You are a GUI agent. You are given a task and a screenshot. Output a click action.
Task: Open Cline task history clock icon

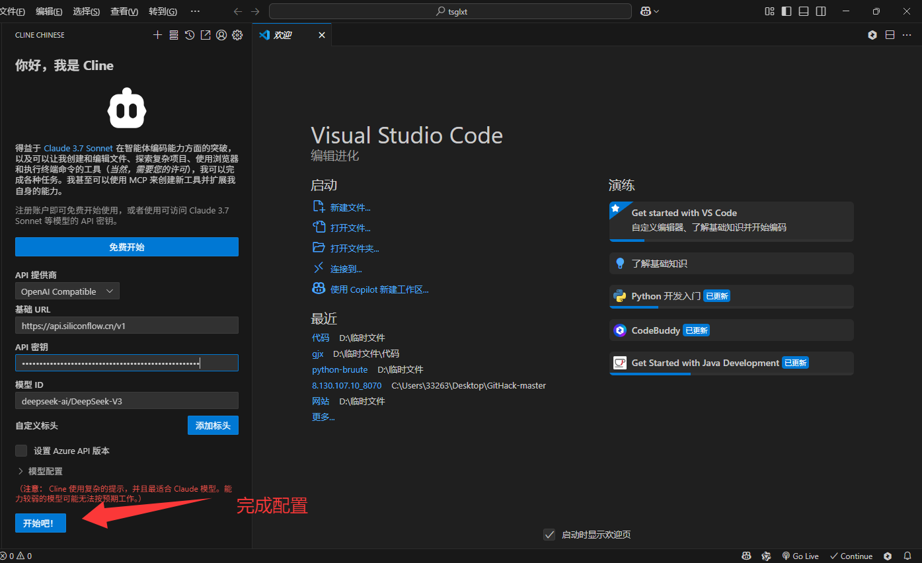point(190,35)
